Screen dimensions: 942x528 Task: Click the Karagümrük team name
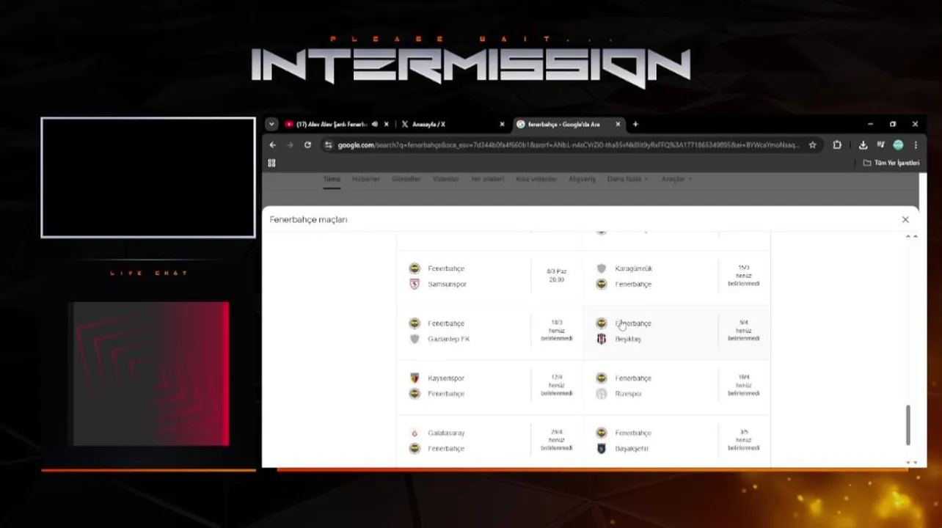point(634,269)
